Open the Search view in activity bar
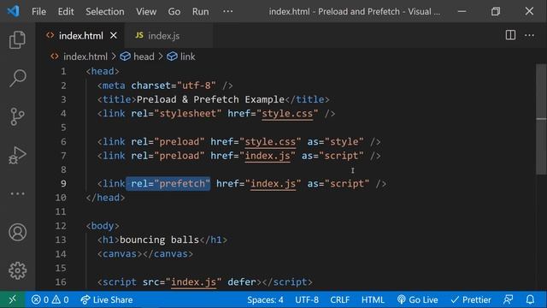 pyautogui.click(x=17, y=78)
